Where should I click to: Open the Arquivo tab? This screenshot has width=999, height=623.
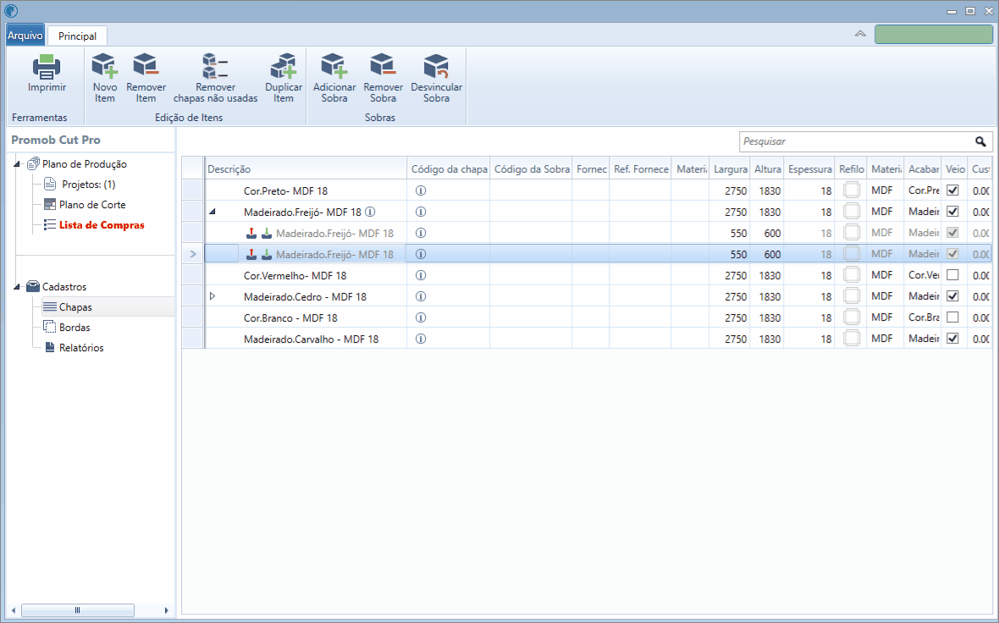click(25, 35)
